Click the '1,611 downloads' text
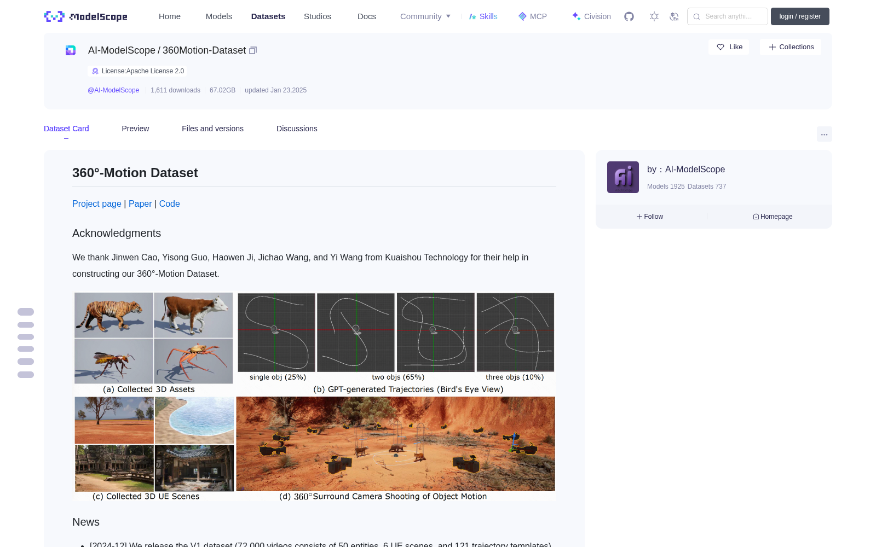The image size is (876, 547). (x=176, y=90)
